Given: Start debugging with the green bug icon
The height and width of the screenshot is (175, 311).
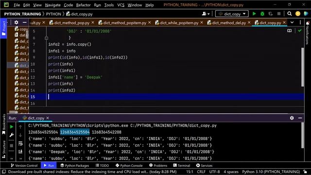Looking at the screenshot, I should tap(262, 14).
